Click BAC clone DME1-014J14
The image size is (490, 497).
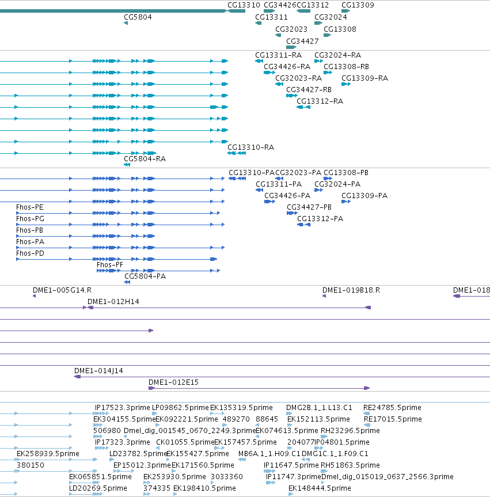point(98,371)
